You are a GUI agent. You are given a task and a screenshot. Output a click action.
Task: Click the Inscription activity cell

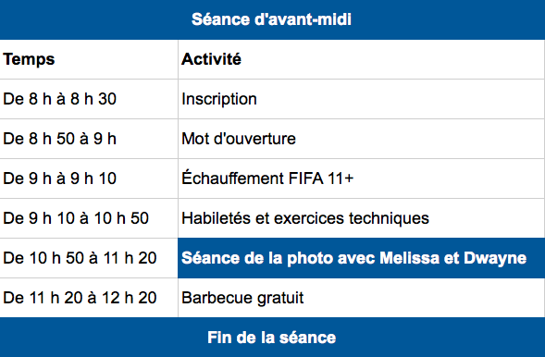pos(361,99)
